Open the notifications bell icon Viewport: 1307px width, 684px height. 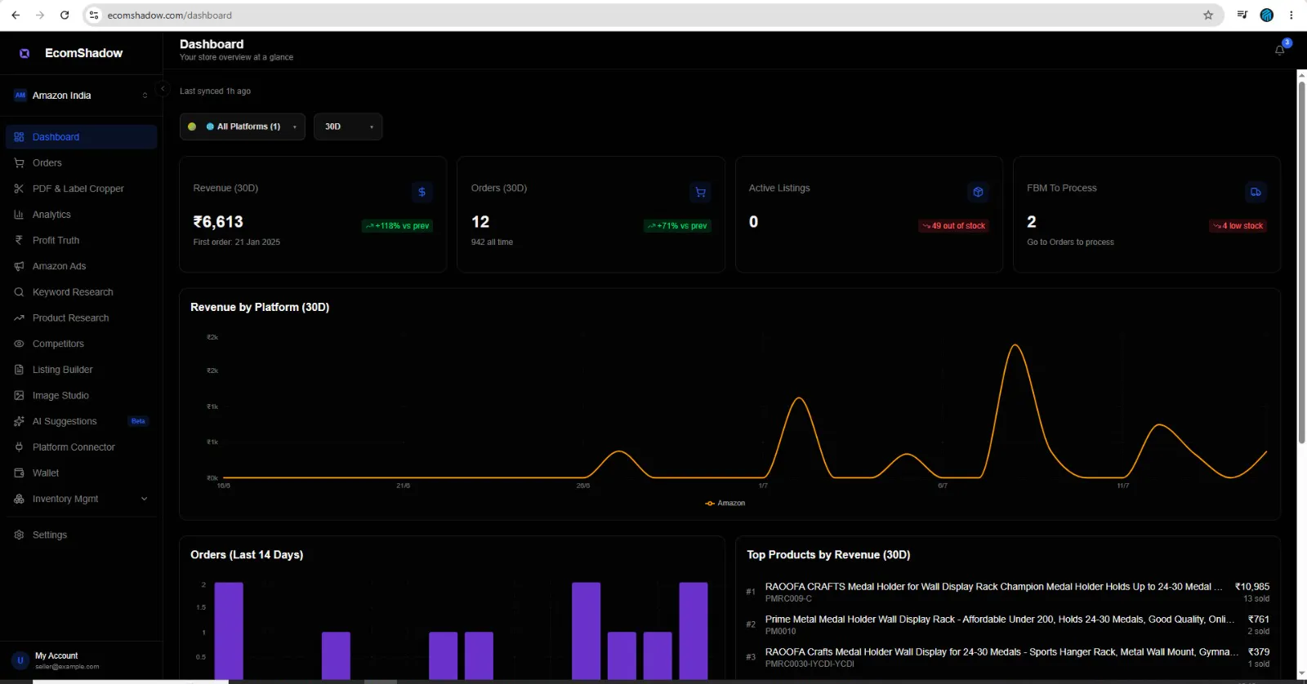coord(1280,50)
